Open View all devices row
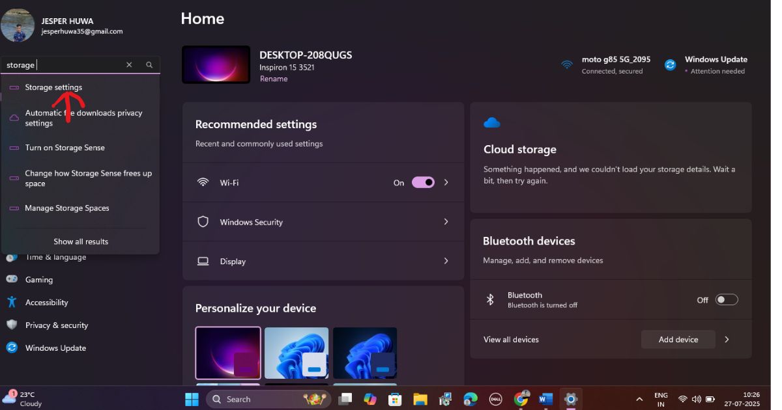The image size is (782, 410). click(611, 340)
